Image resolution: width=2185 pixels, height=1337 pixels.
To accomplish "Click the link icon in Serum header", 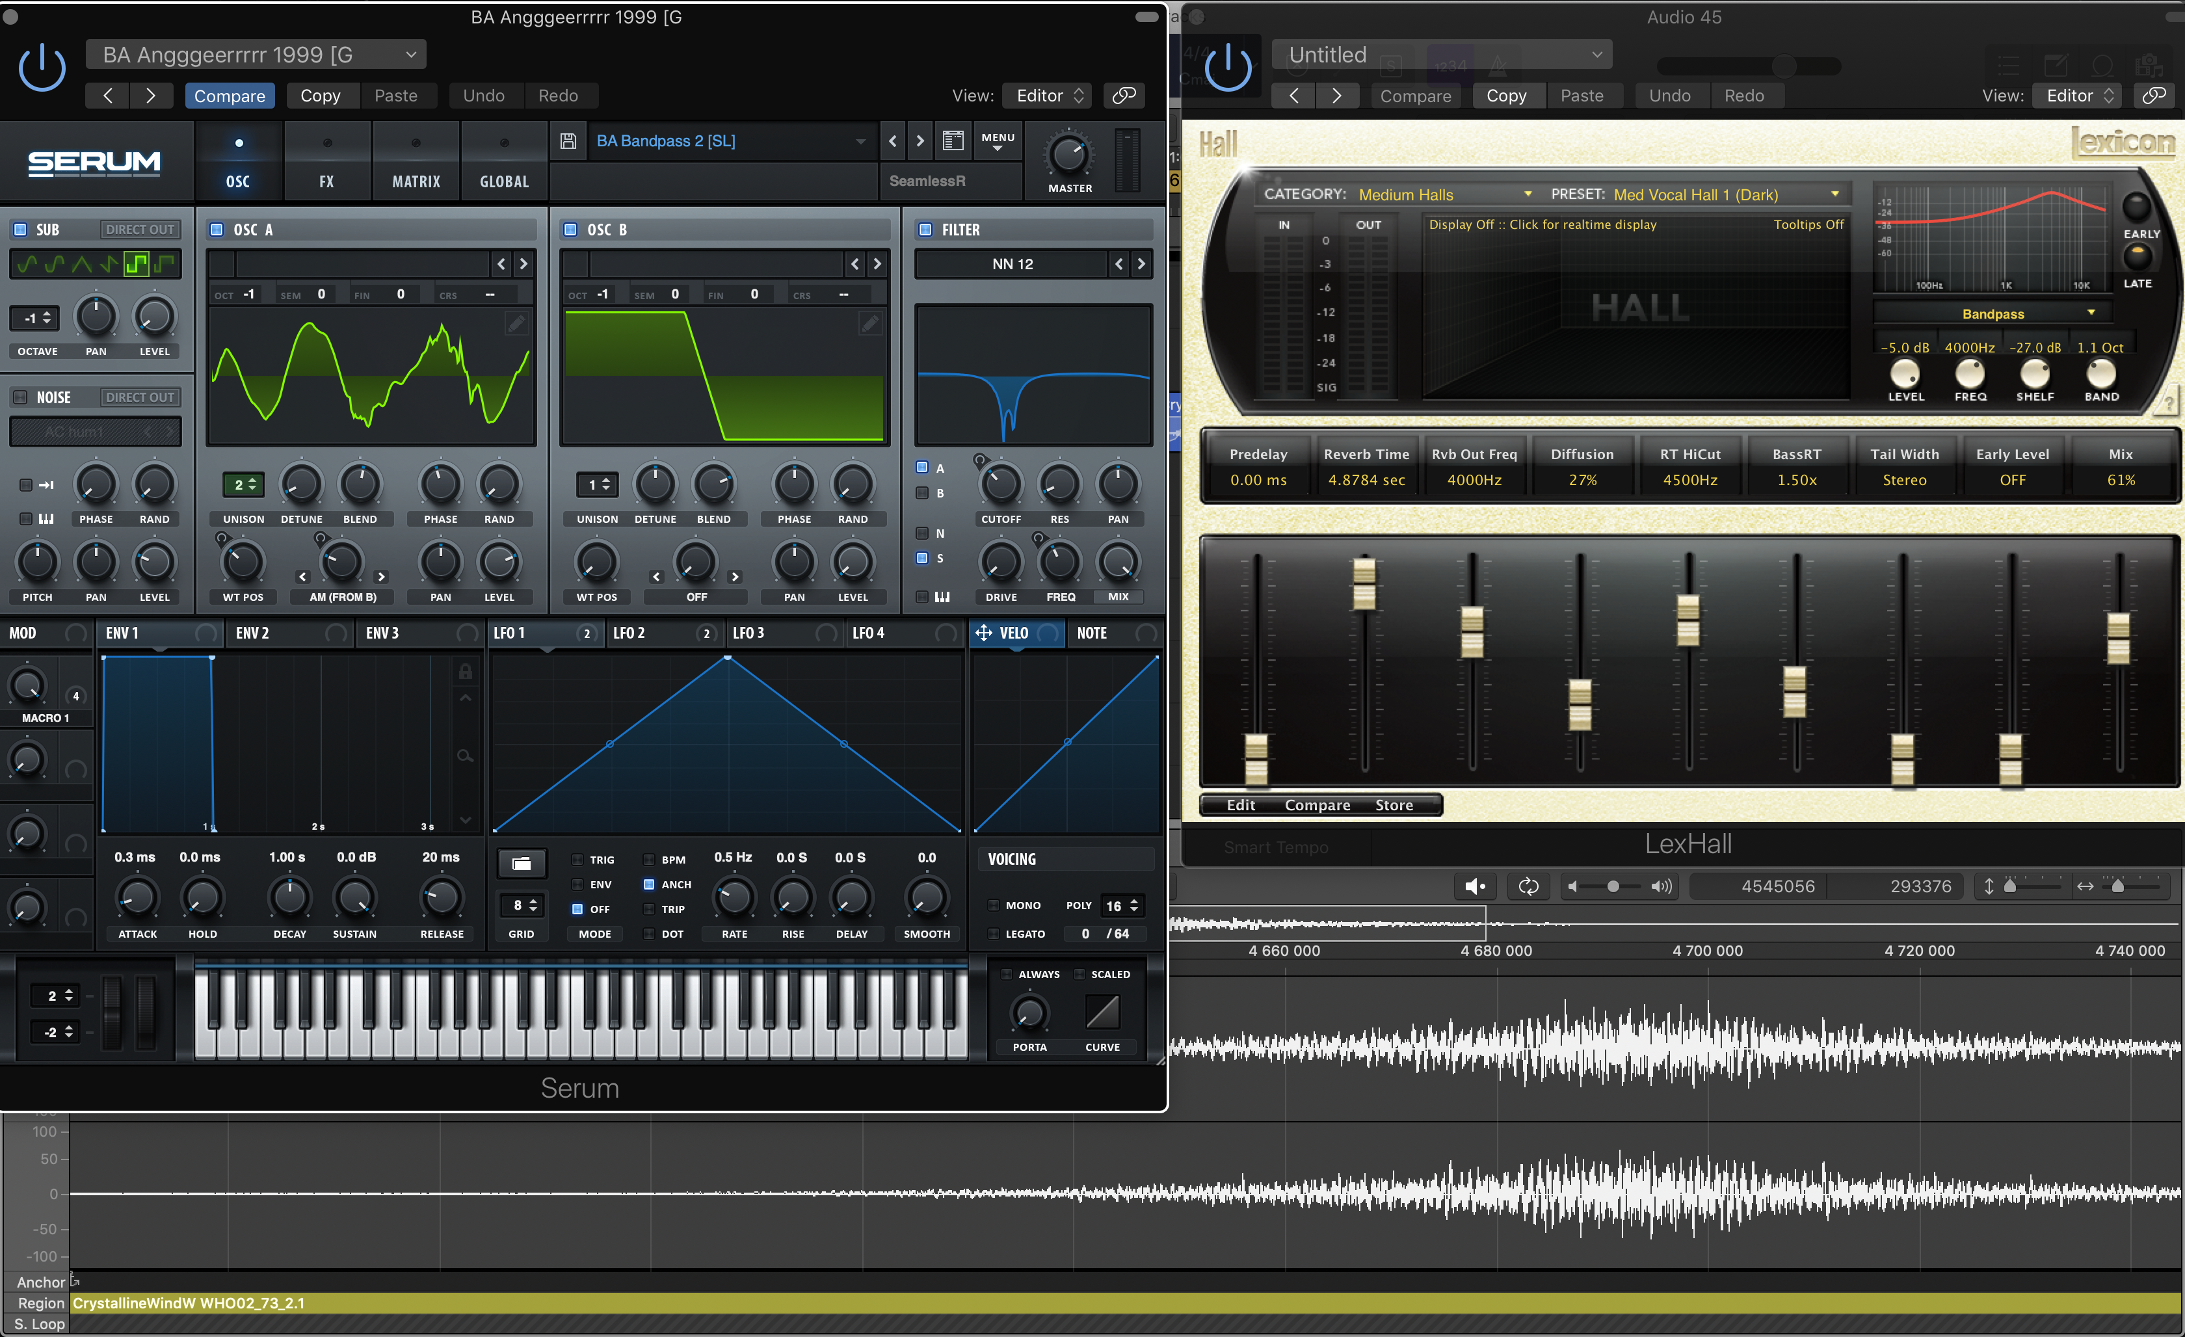I will tap(1124, 95).
